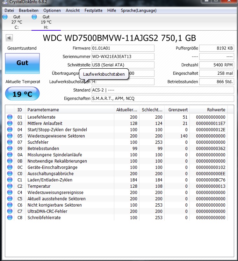Select the H: drive status tab
This screenshot has width=238, height=261.
[x=46, y=22]
